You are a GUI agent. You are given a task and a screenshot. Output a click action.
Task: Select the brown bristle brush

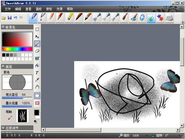pyautogui.click(x=78, y=17)
